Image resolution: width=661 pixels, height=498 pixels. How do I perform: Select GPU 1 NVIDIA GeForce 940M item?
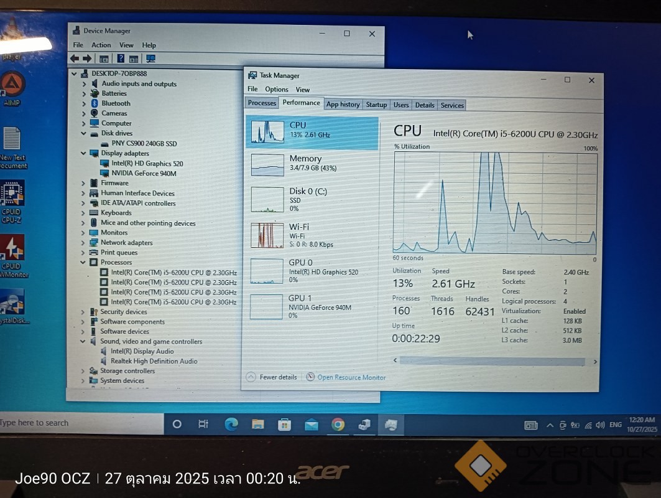click(x=312, y=306)
